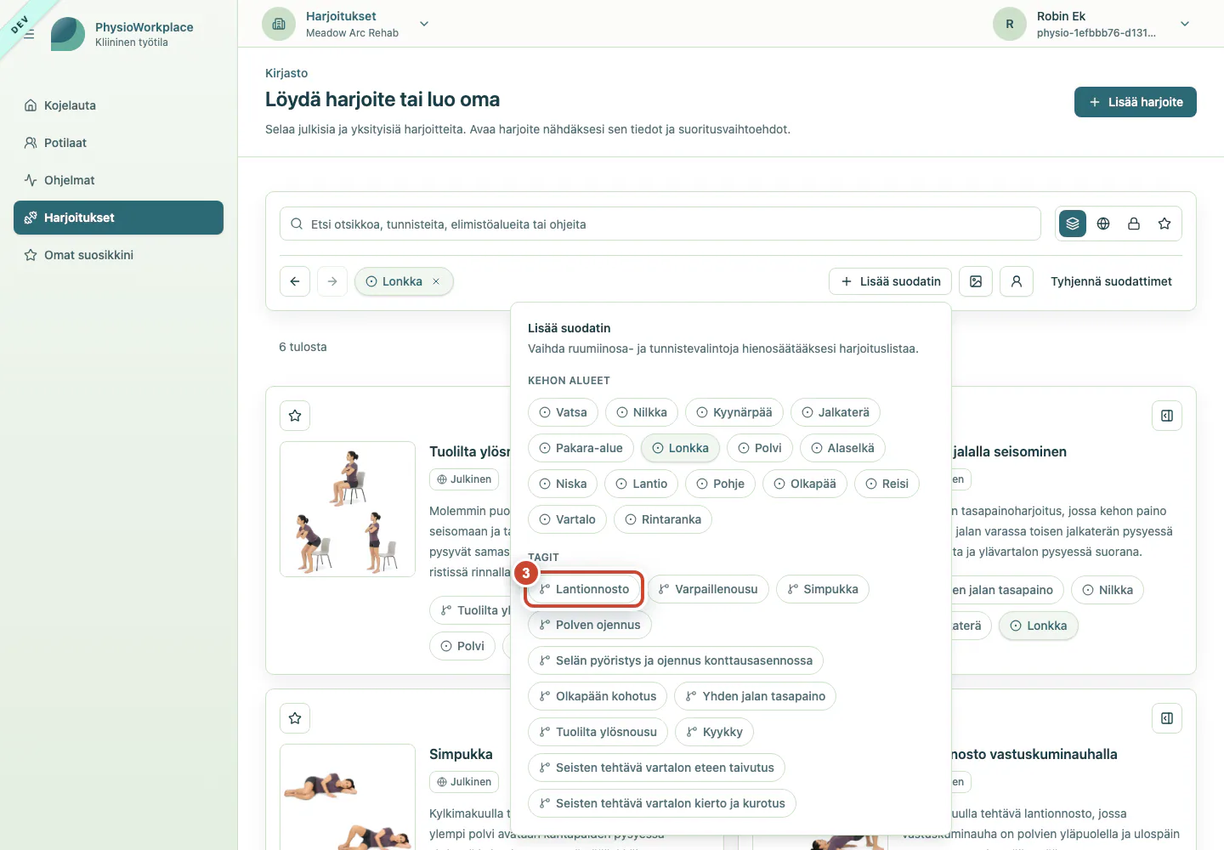Image resolution: width=1224 pixels, height=850 pixels.
Task: Select the Yhden jalan tasapaino tag in popup
Action: pyautogui.click(x=755, y=696)
